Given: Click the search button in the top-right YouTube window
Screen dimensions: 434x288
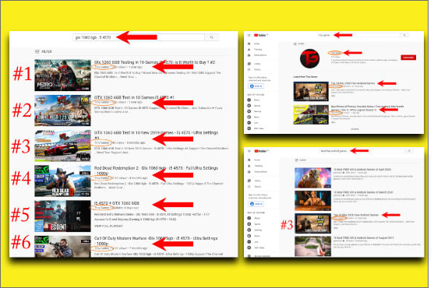Looking at the screenshot, I should click(x=404, y=35).
